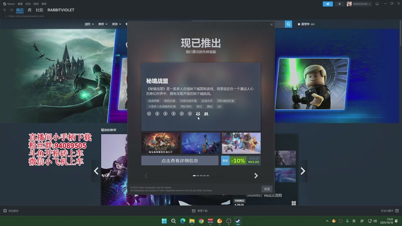The image size is (402, 226).
Task: Click the microphone tray icon
Action: pyautogui.click(x=347, y=221)
